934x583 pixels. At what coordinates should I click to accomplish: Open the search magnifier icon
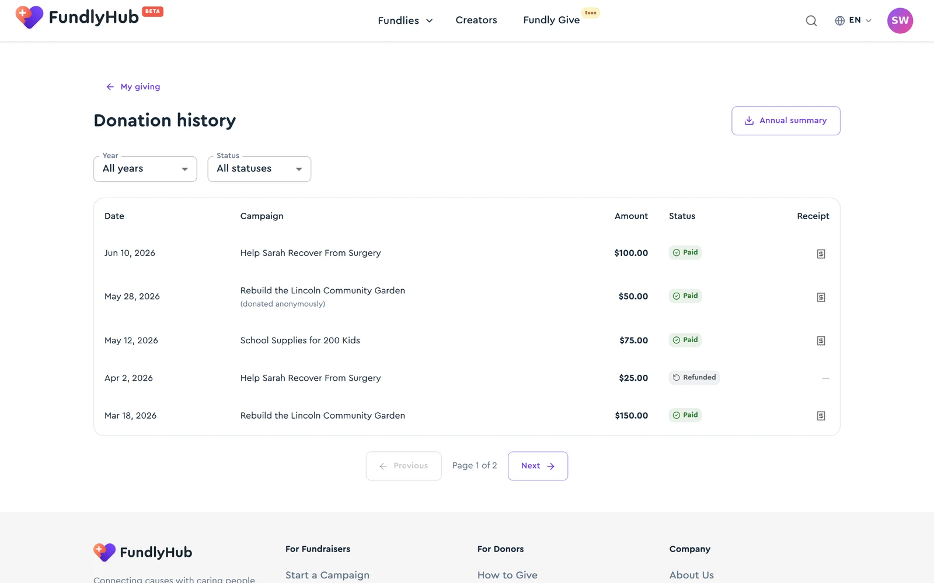point(811,20)
